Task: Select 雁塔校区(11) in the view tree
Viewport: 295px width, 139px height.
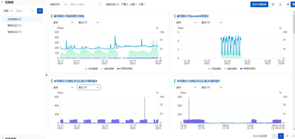Action: (14, 25)
